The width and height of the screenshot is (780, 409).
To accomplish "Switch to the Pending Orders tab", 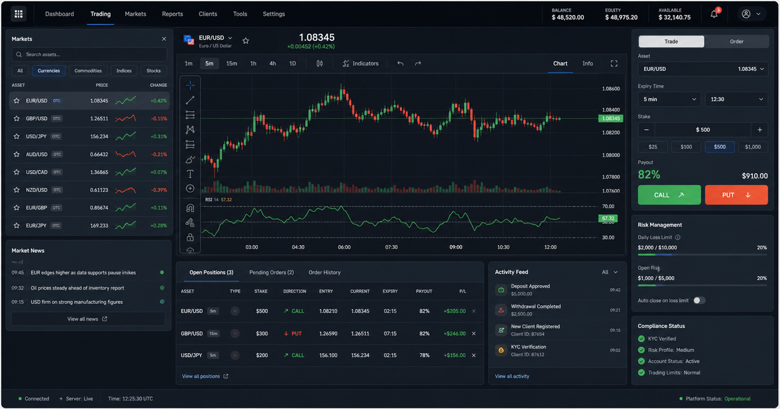I will pyautogui.click(x=272, y=273).
